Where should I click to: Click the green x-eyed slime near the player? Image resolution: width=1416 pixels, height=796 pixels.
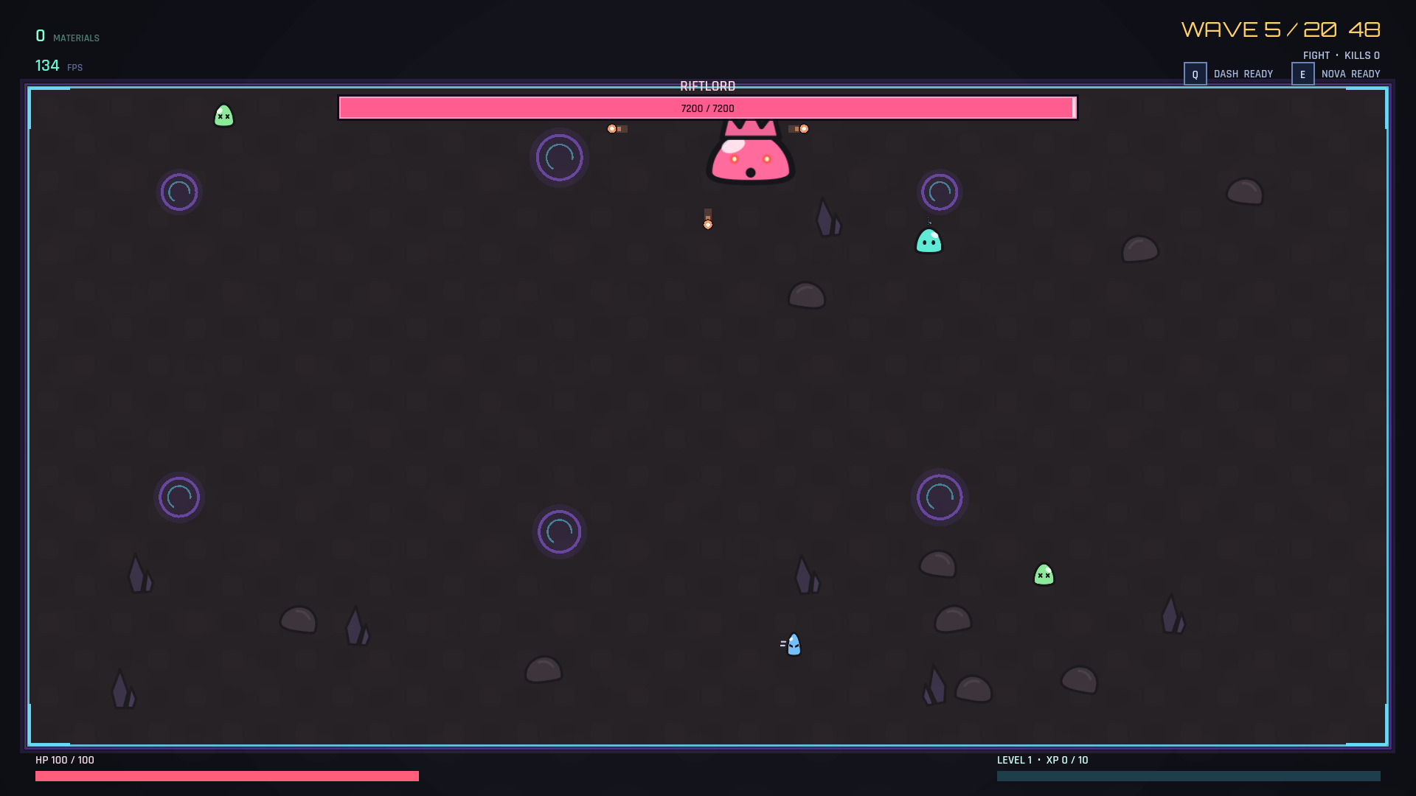tap(1044, 574)
